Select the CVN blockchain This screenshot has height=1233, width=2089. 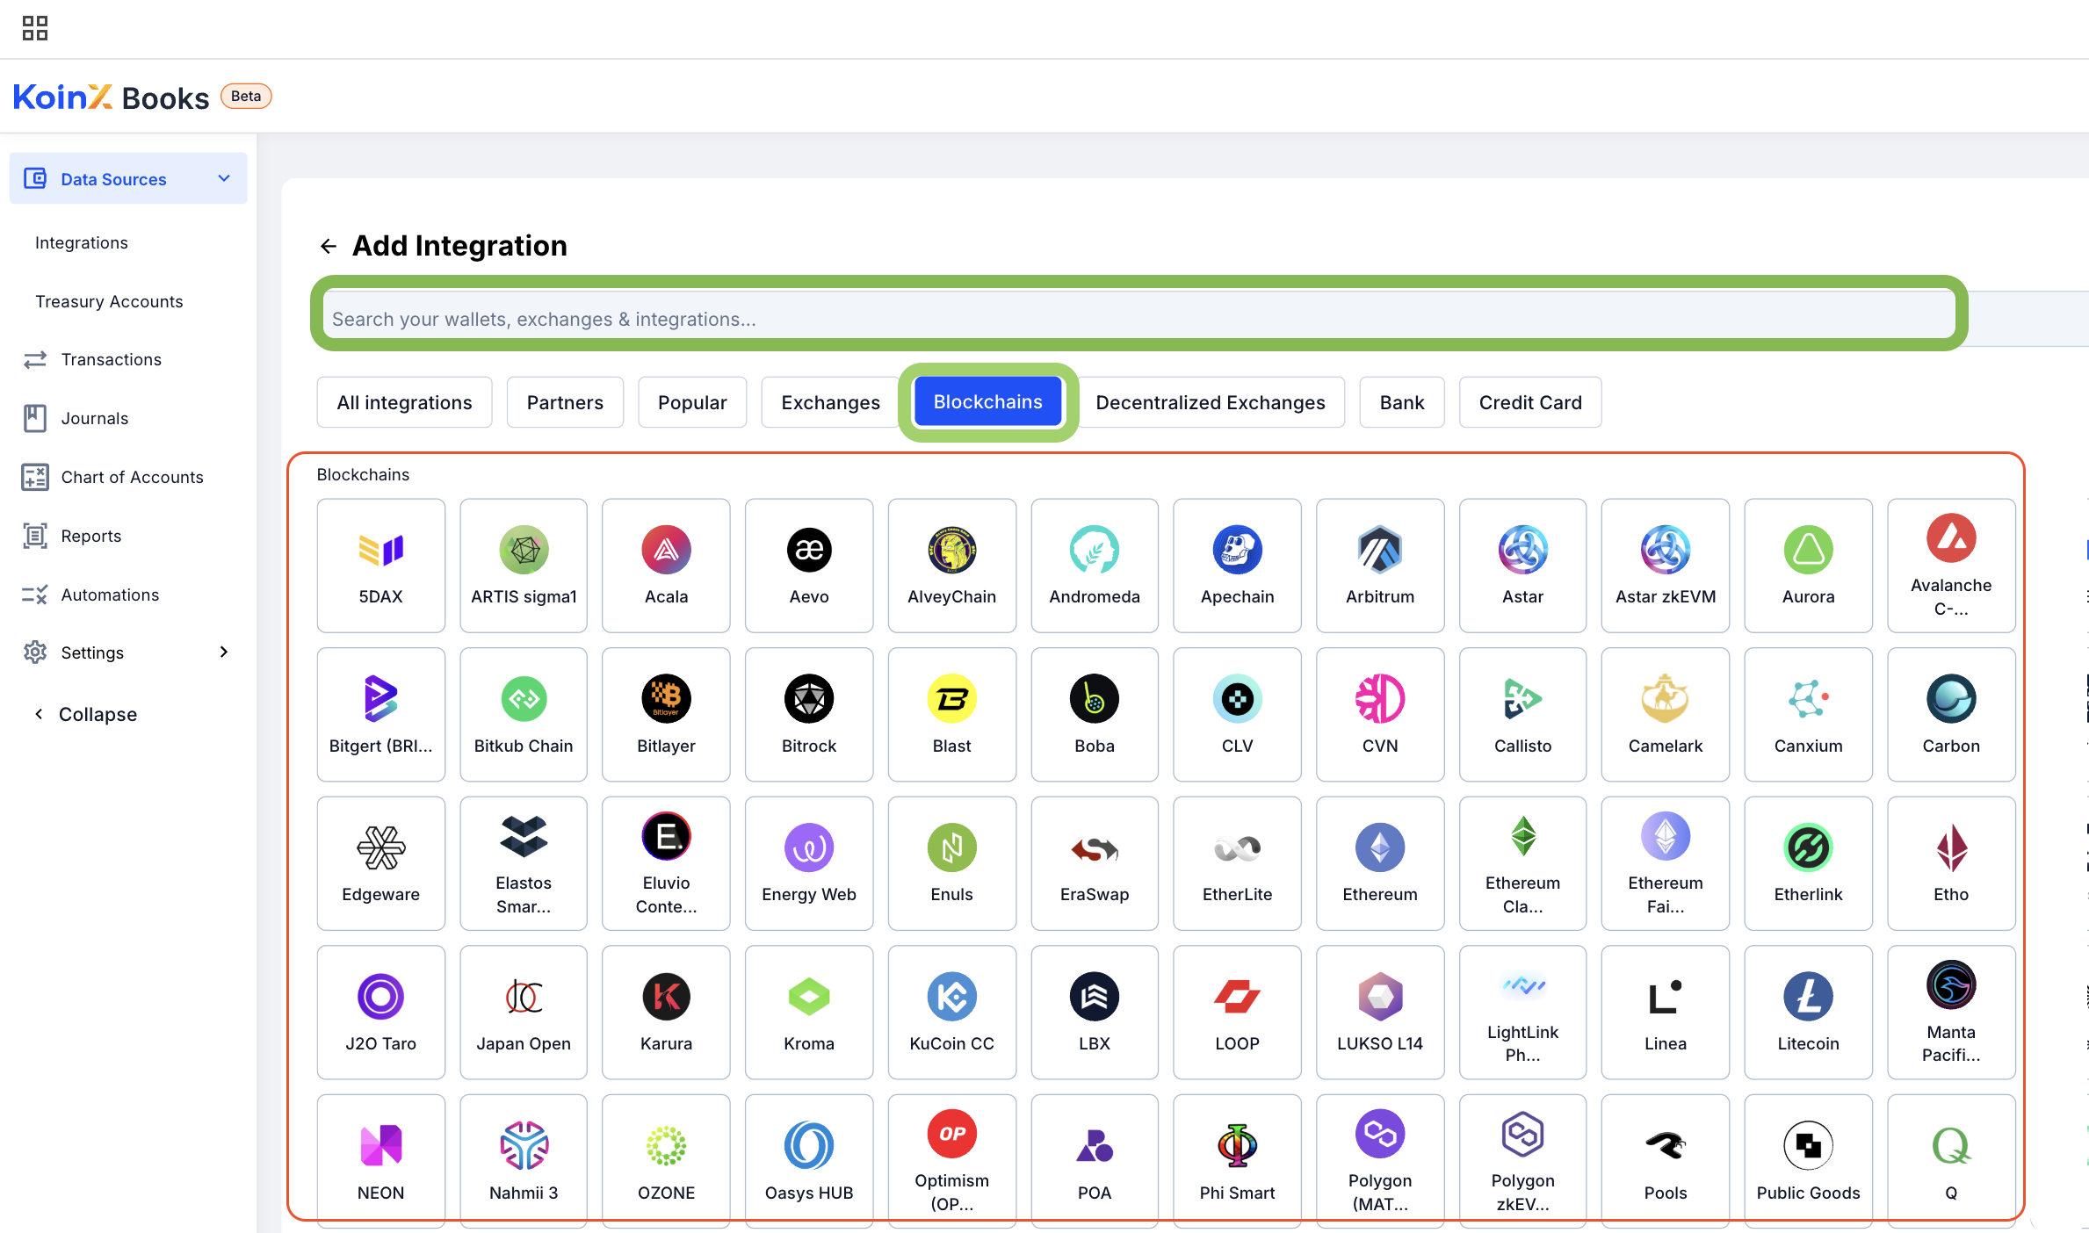pyautogui.click(x=1380, y=714)
